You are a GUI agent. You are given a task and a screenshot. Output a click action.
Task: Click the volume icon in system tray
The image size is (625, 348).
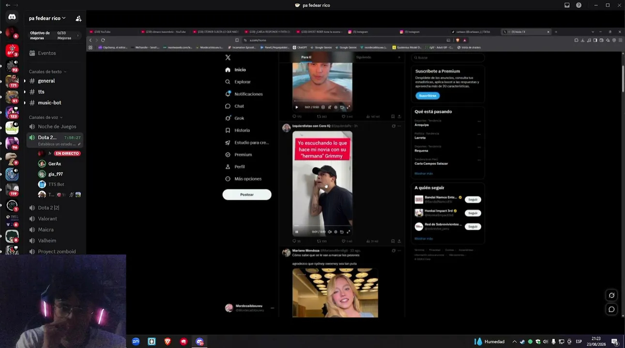click(x=546, y=342)
